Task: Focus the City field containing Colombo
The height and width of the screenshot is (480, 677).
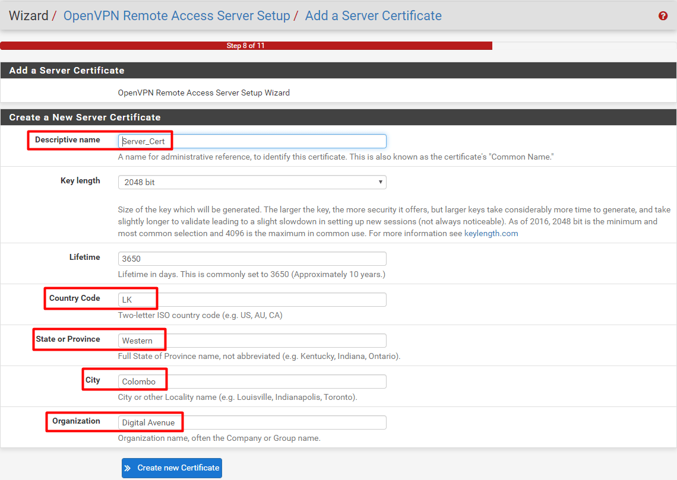Action: point(252,382)
